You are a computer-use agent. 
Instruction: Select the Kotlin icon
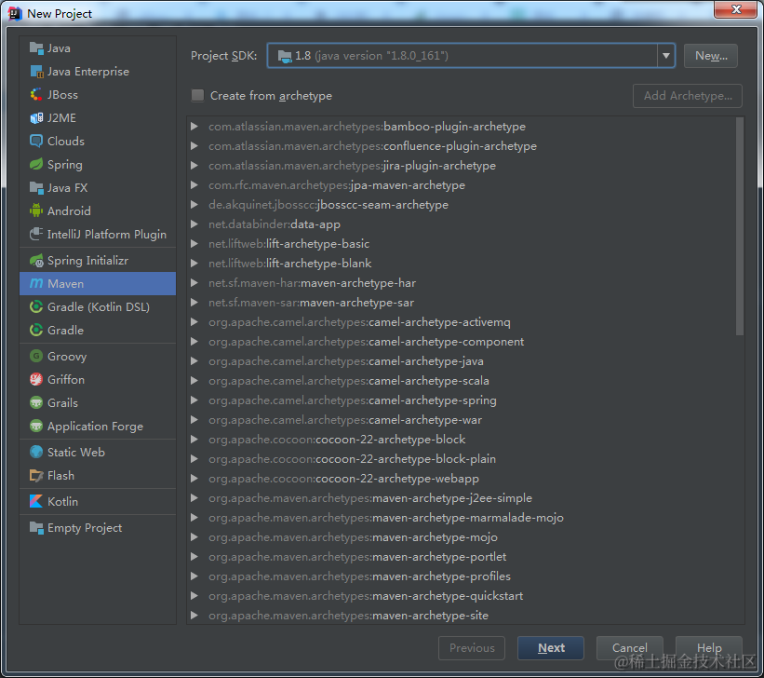[36, 501]
